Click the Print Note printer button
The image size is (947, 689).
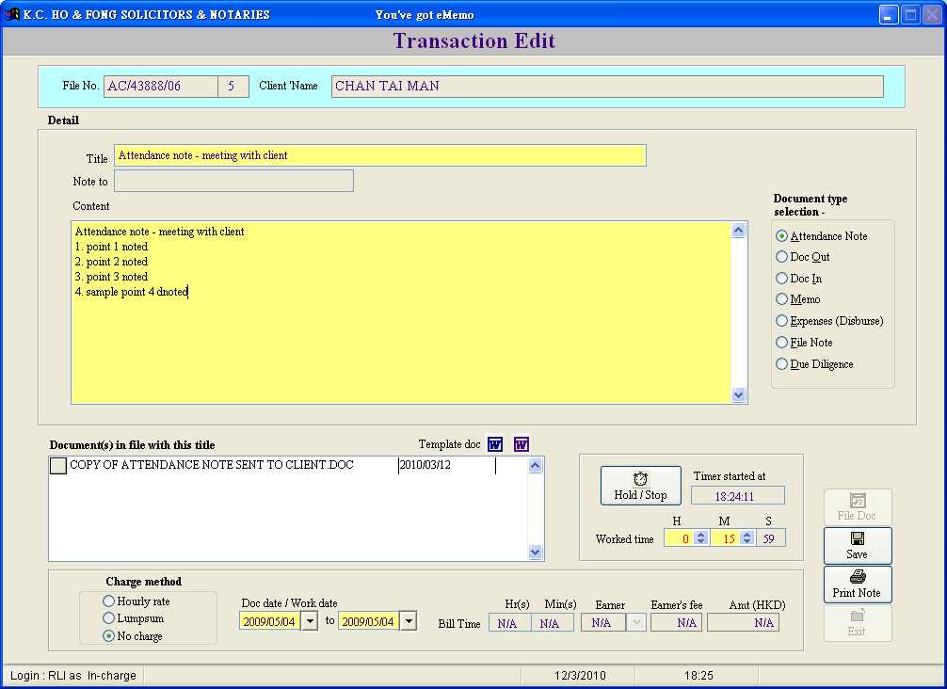[857, 585]
